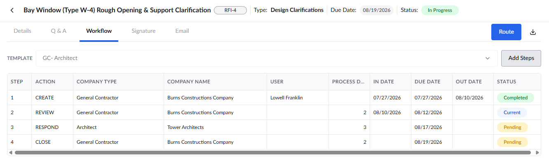Click the DUE DATE column header

click(x=432, y=82)
